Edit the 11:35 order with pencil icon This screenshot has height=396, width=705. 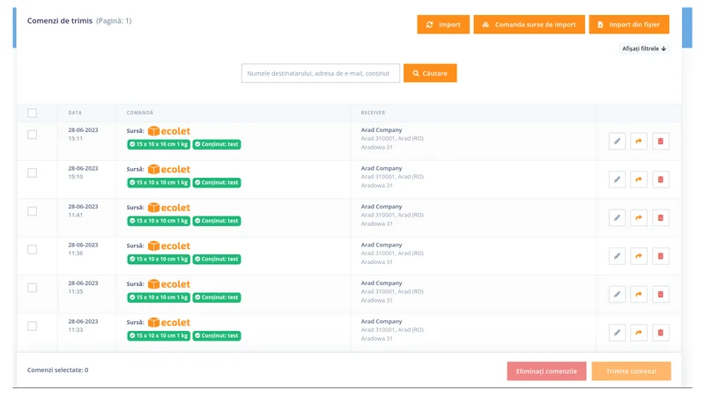(617, 295)
